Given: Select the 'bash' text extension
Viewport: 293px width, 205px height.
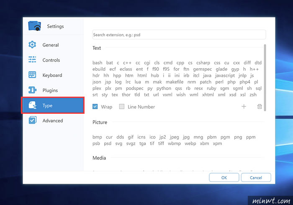Looking at the screenshot, I should click(x=98, y=63).
